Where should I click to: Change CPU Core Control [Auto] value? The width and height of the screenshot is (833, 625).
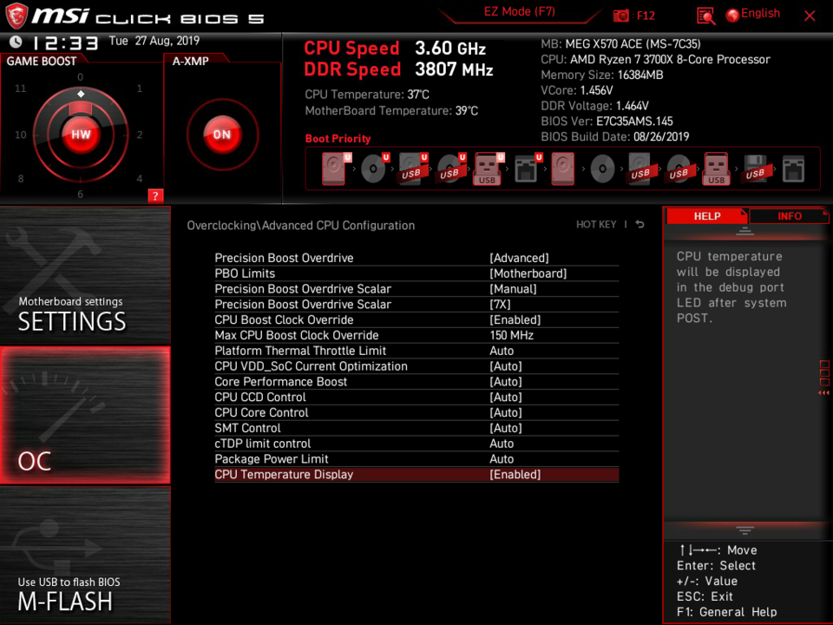click(x=506, y=411)
